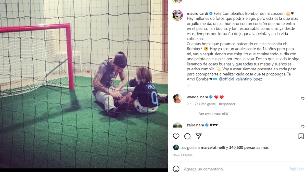
Task: Like wanda_nara's comment with small heart
Action: pyautogui.click(x=303, y=99)
